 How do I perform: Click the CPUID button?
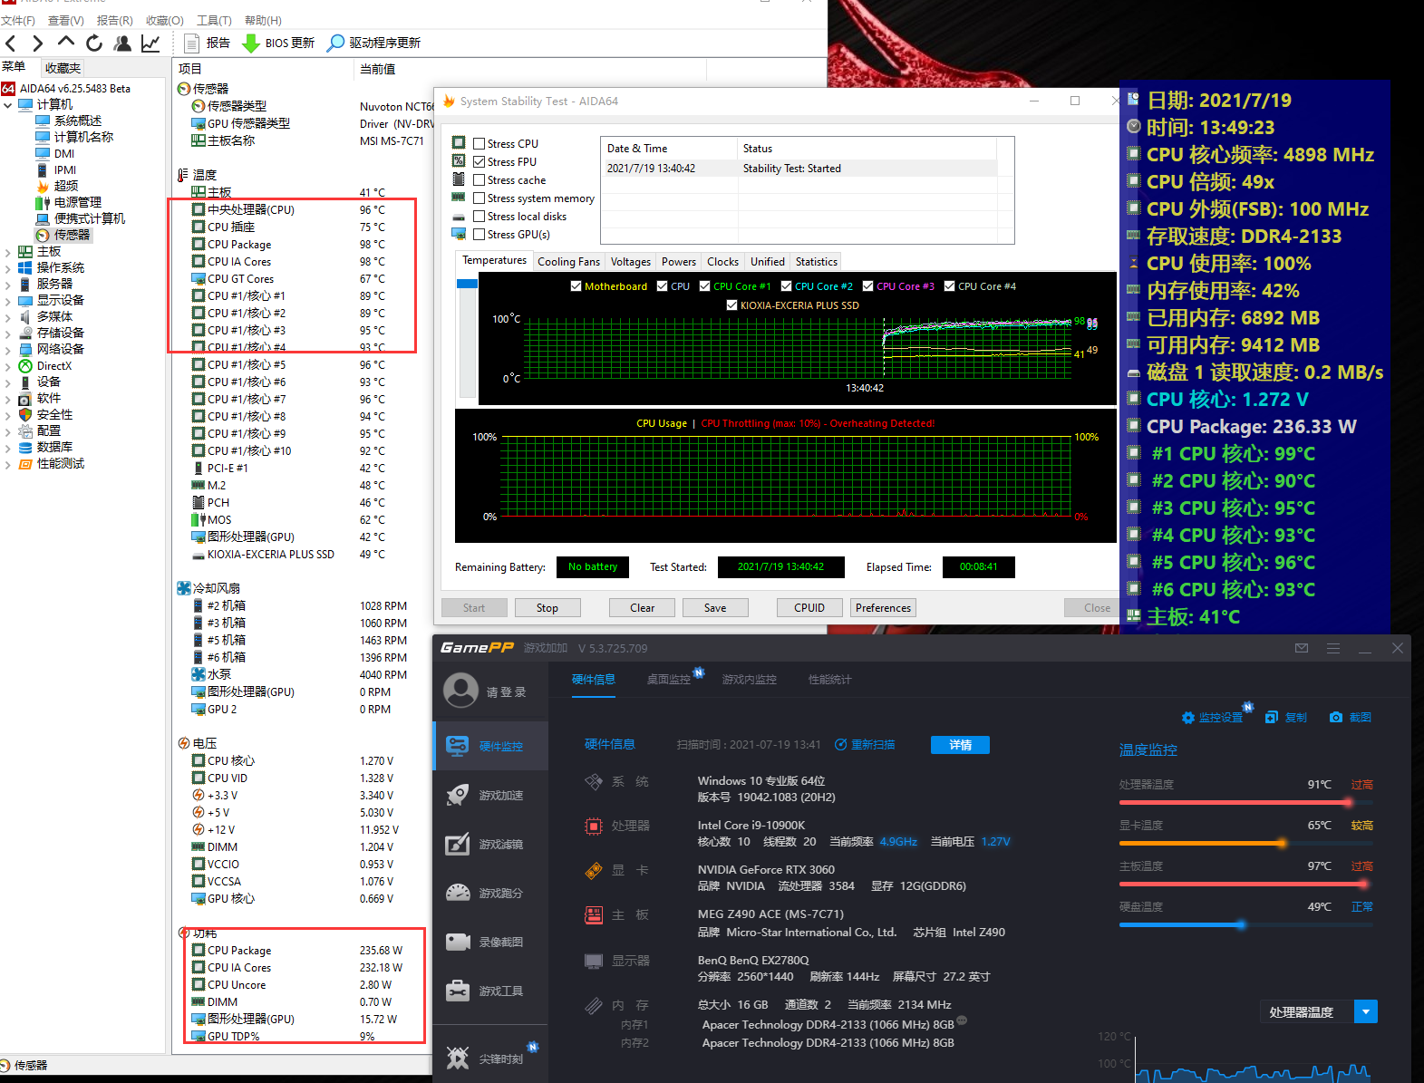(x=809, y=608)
